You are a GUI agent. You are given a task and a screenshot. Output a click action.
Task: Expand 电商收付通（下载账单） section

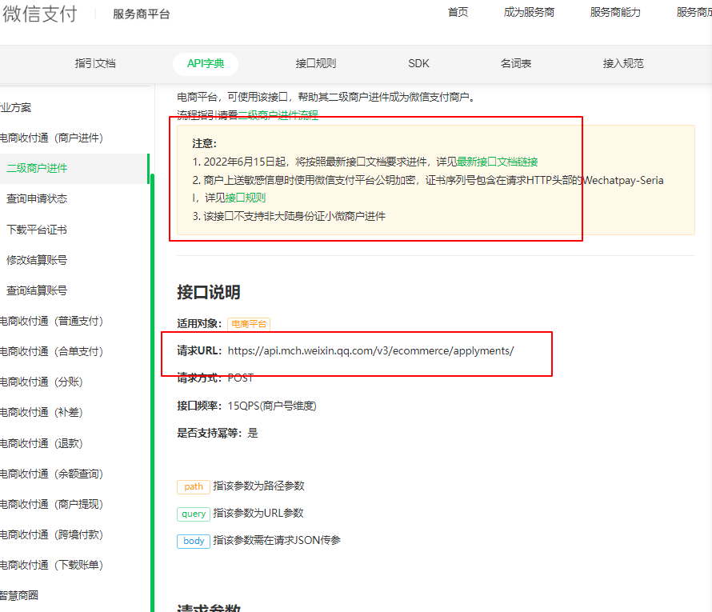tap(51, 566)
